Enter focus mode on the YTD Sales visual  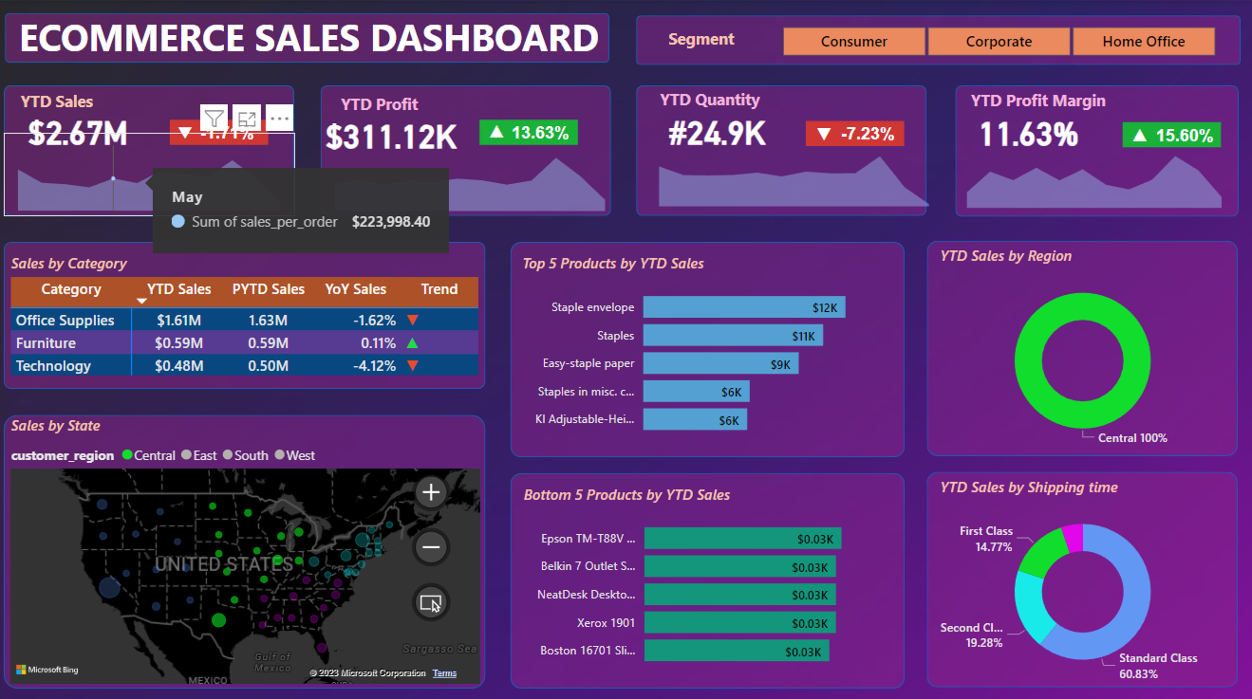pos(247,118)
